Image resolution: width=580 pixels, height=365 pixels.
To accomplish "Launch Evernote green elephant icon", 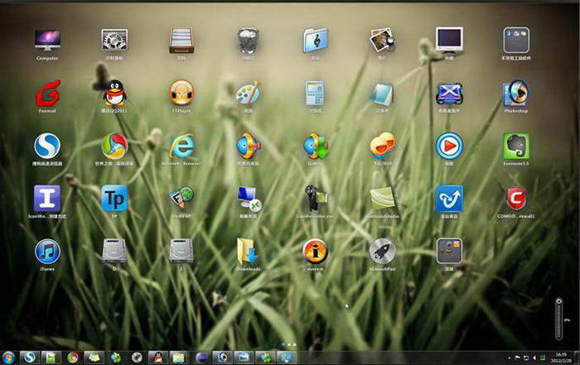I will tap(516, 146).
